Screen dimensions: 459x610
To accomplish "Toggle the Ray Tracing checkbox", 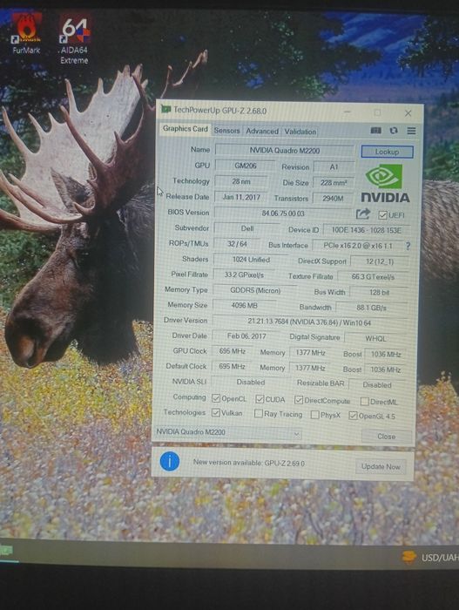I will tap(259, 414).
